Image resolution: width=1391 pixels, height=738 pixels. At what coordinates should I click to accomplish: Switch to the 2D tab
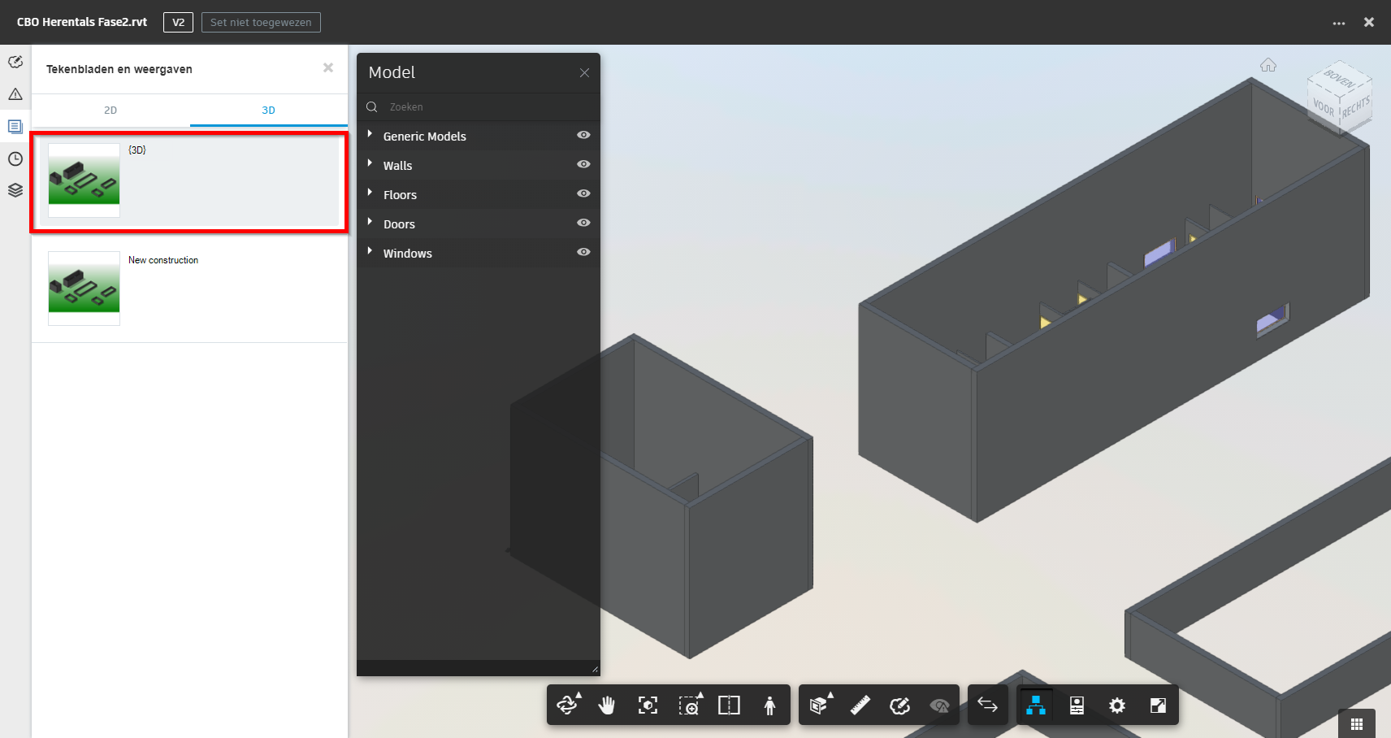click(x=110, y=111)
